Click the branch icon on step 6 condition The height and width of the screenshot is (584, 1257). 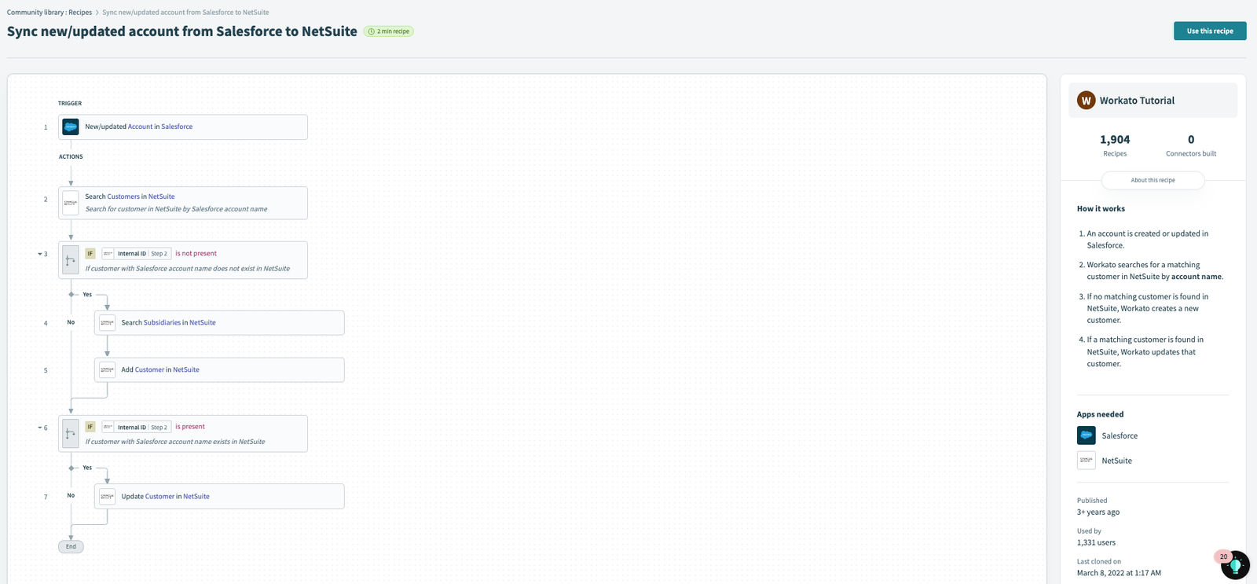(71, 433)
